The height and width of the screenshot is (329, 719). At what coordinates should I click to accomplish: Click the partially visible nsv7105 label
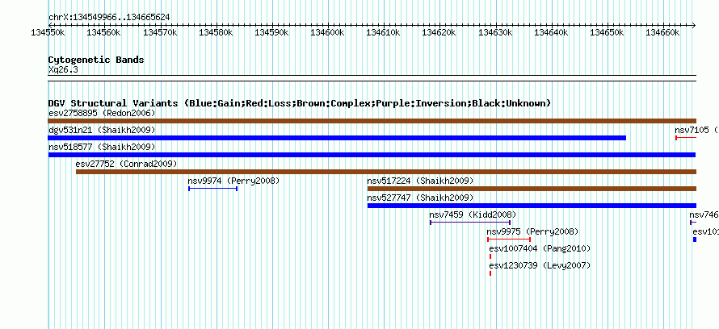click(x=696, y=130)
